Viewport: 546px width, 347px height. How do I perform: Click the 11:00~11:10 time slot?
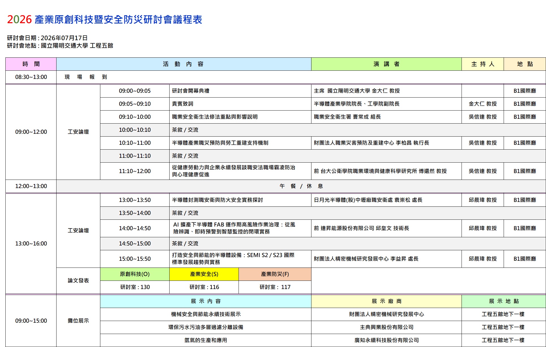coord(135,156)
